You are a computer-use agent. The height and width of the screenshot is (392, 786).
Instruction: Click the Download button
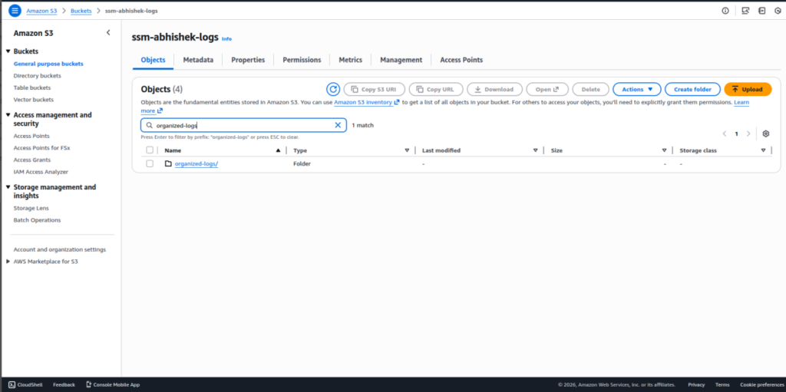point(494,89)
